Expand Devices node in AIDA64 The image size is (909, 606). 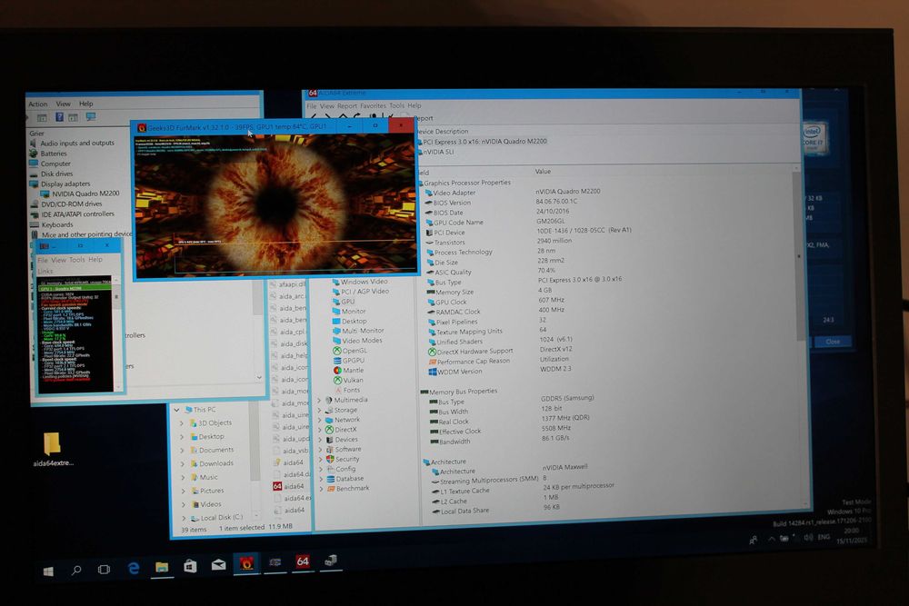320,440
